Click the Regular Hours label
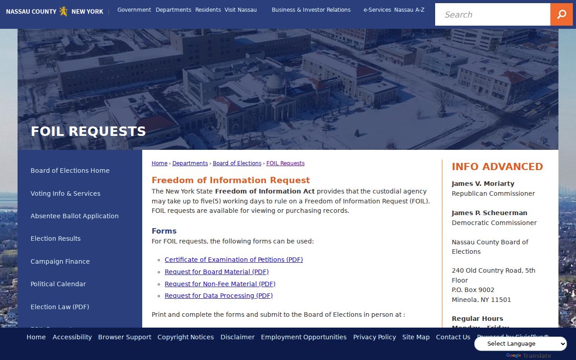Viewport: 576px width, 360px height. 477,319
